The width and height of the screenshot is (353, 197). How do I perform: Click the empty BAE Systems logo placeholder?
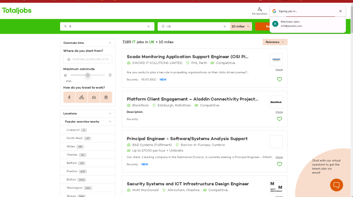tap(276, 142)
